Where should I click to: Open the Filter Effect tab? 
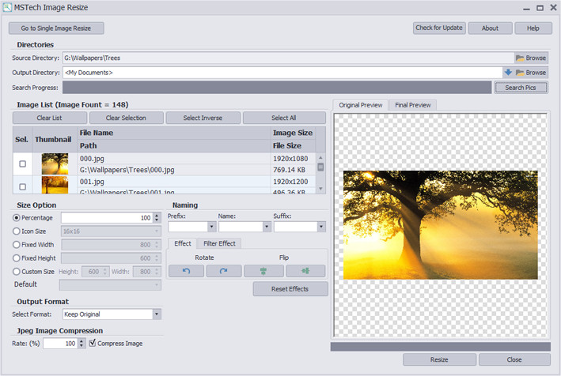click(219, 243)
